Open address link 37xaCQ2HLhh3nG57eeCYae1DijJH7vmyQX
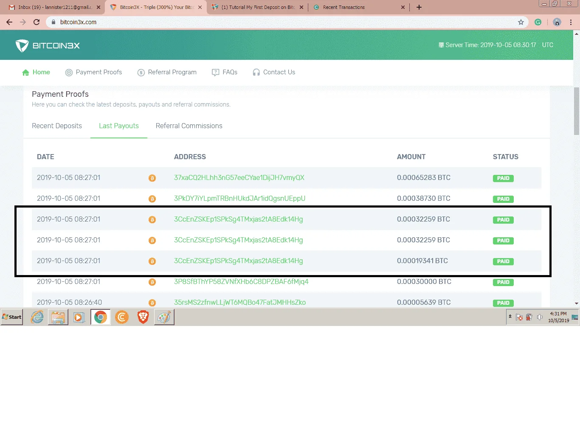The image size is (580, 441). [x=239, y=177]
